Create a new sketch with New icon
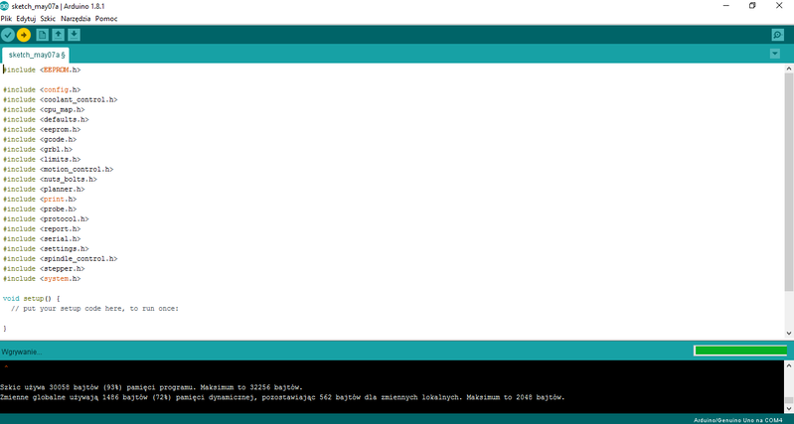 click(x=43, y=35)
